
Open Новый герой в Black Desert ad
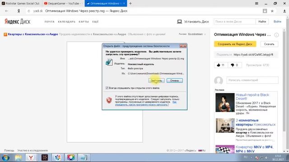coord(252,97)
